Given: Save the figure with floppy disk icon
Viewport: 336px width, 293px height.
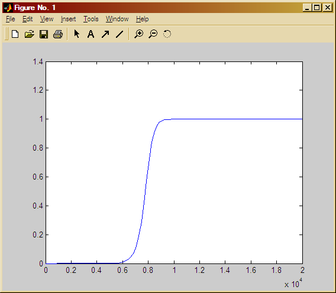Looking at the screenshot, I should tap(44, 34).
